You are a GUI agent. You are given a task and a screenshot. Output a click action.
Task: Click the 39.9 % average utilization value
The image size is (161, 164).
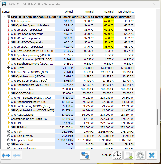[x=129, y=144]
